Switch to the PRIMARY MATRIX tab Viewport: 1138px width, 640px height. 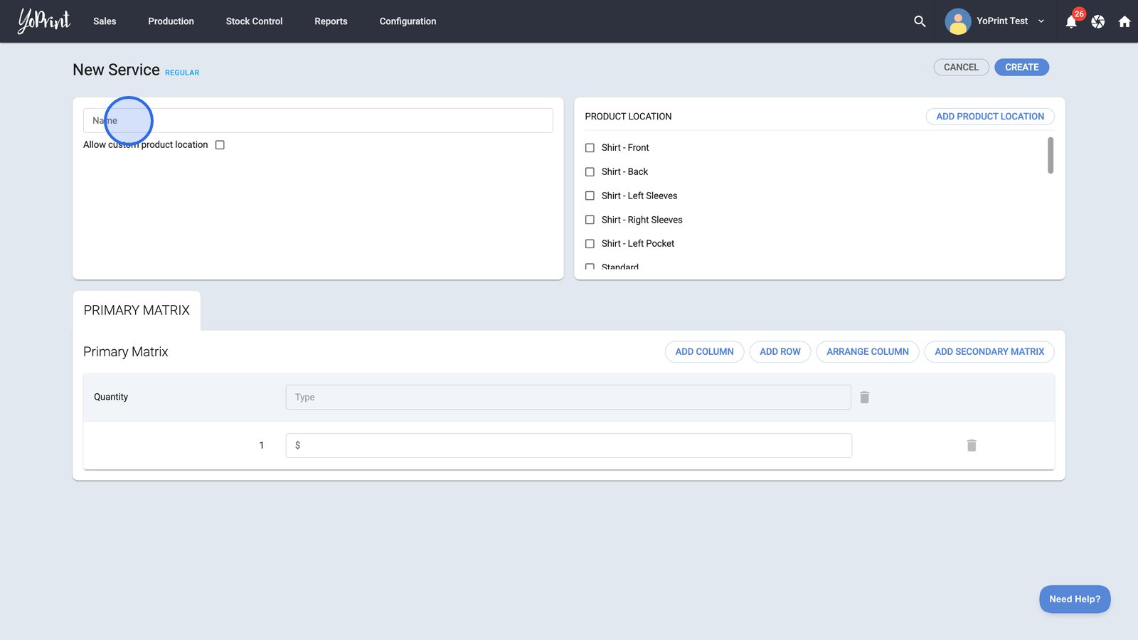click(137, 311)
